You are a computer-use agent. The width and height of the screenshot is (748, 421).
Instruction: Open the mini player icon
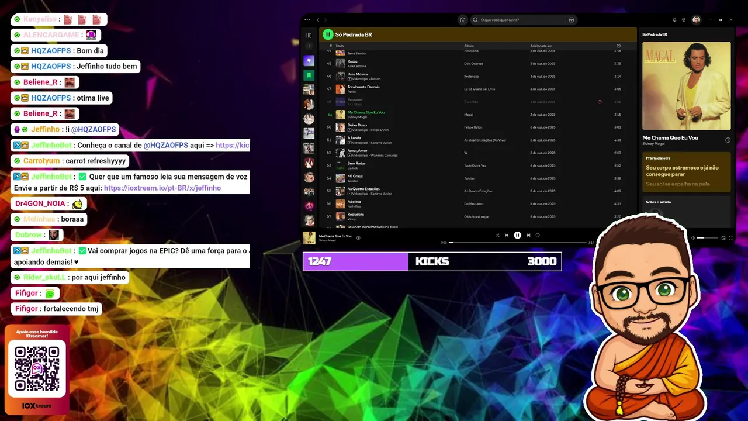(723, 238)
